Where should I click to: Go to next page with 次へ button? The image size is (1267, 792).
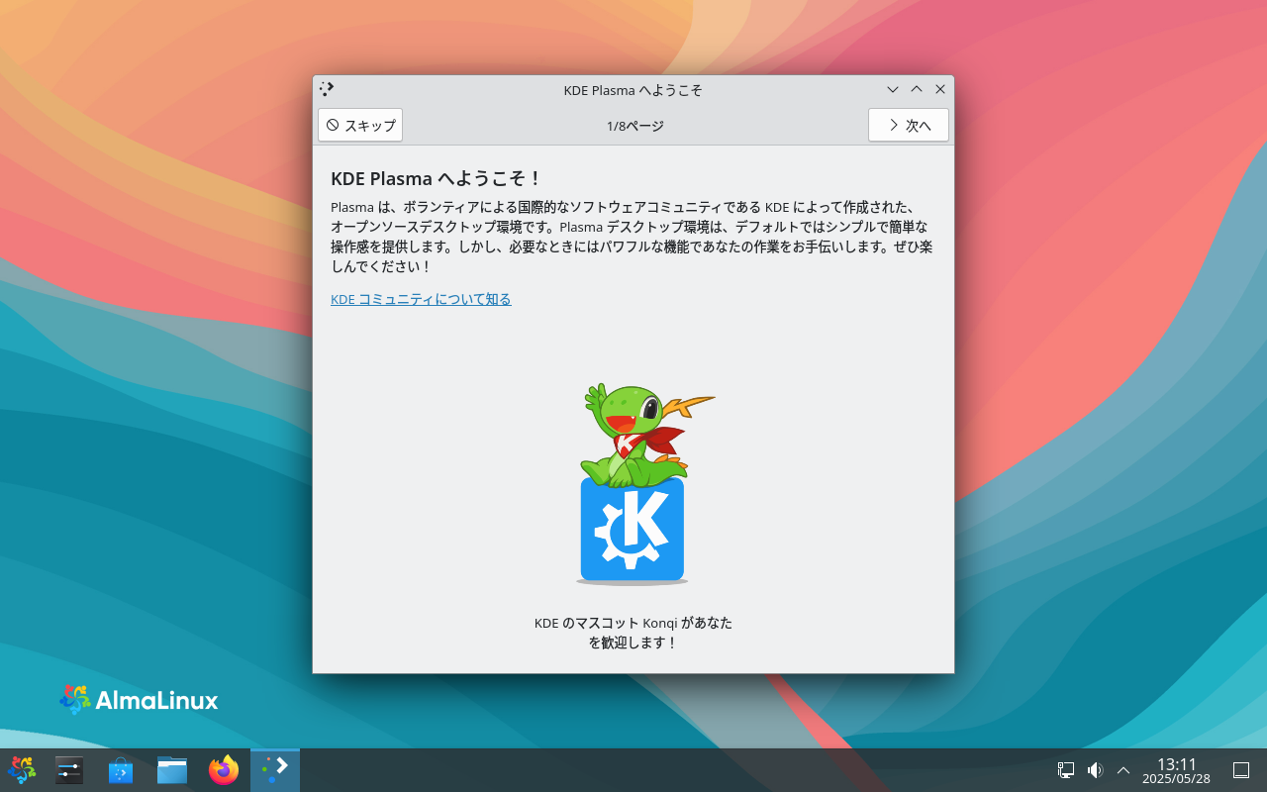(909, 126)
